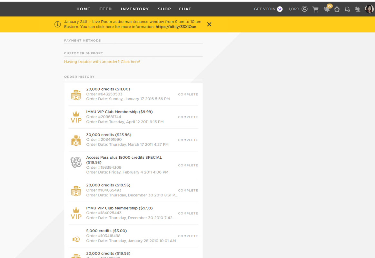Select 'Order #643250503' text
Image resolution: width=375 pixels, height=258 pixels.
coord(104,94)
